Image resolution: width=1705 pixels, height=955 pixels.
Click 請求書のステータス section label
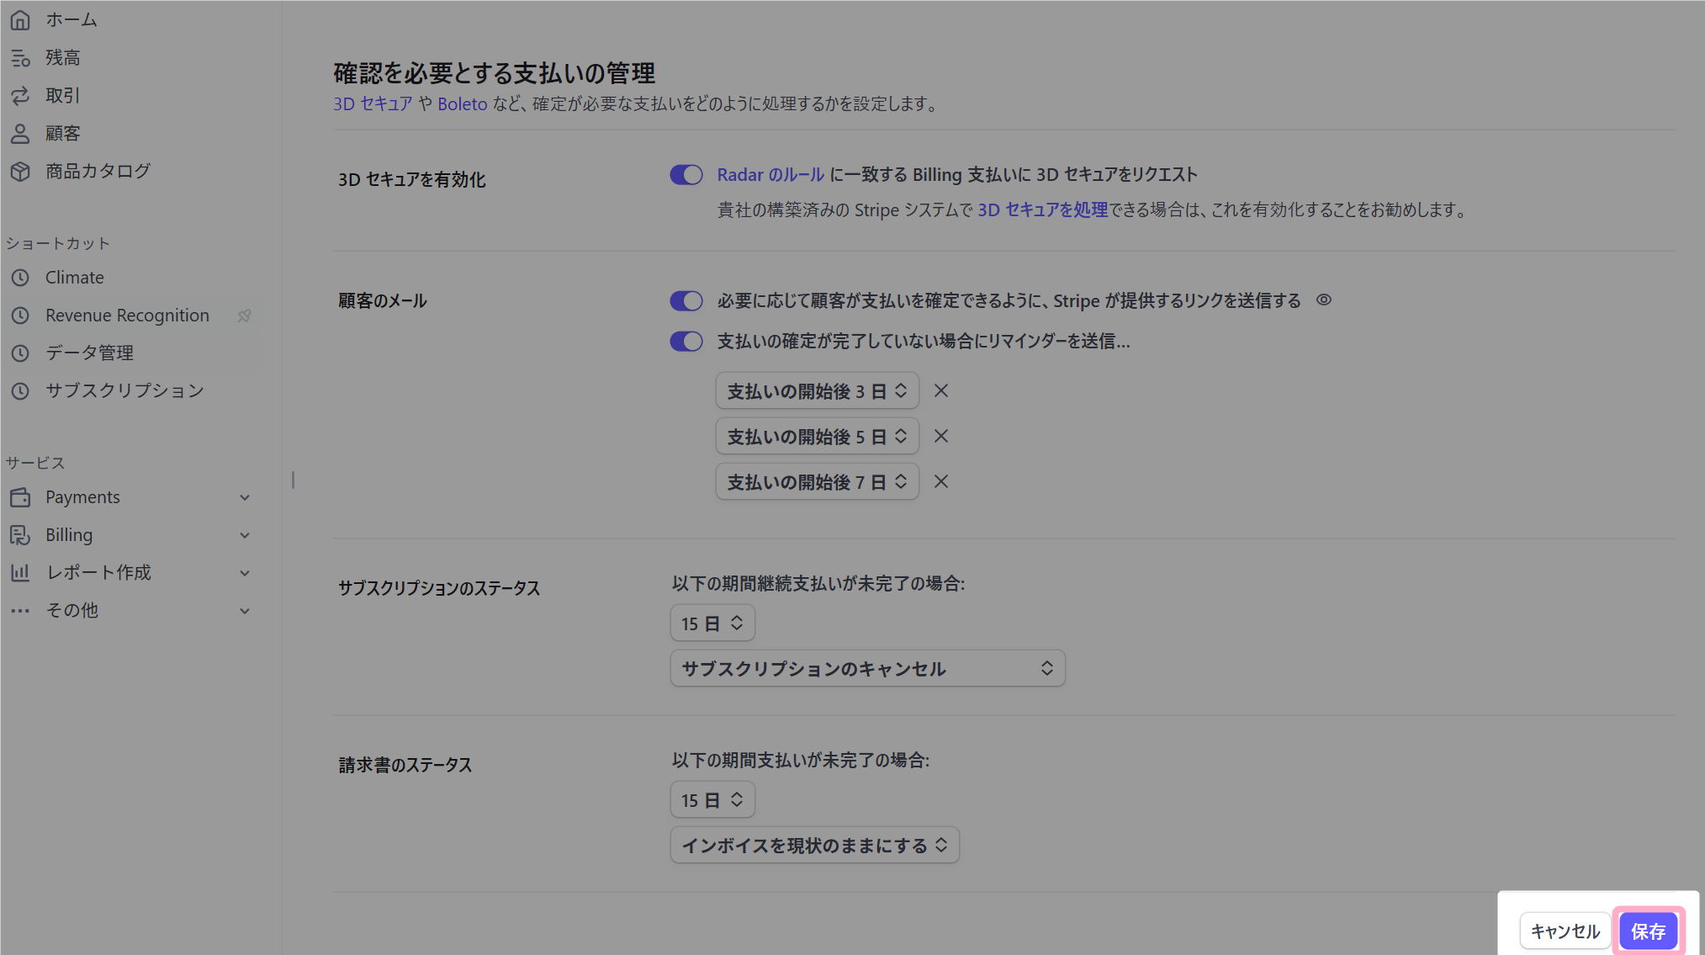tap(405, 765)
